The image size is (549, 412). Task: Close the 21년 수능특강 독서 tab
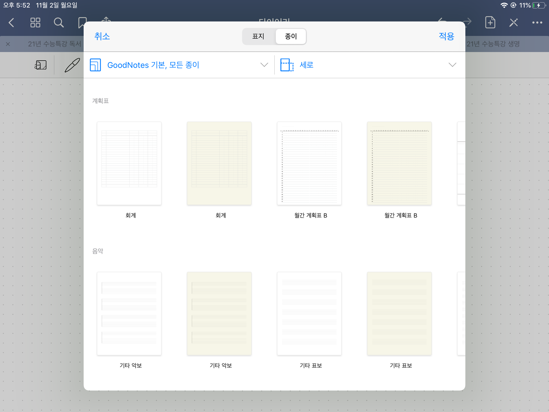8,44
